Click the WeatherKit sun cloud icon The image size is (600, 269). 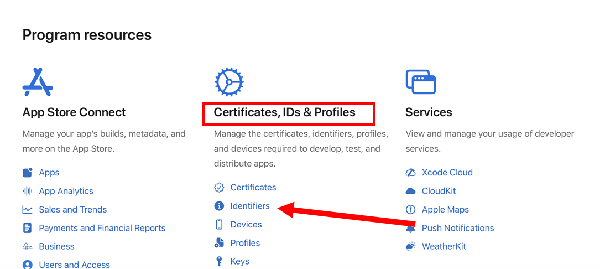click(410, 246)
